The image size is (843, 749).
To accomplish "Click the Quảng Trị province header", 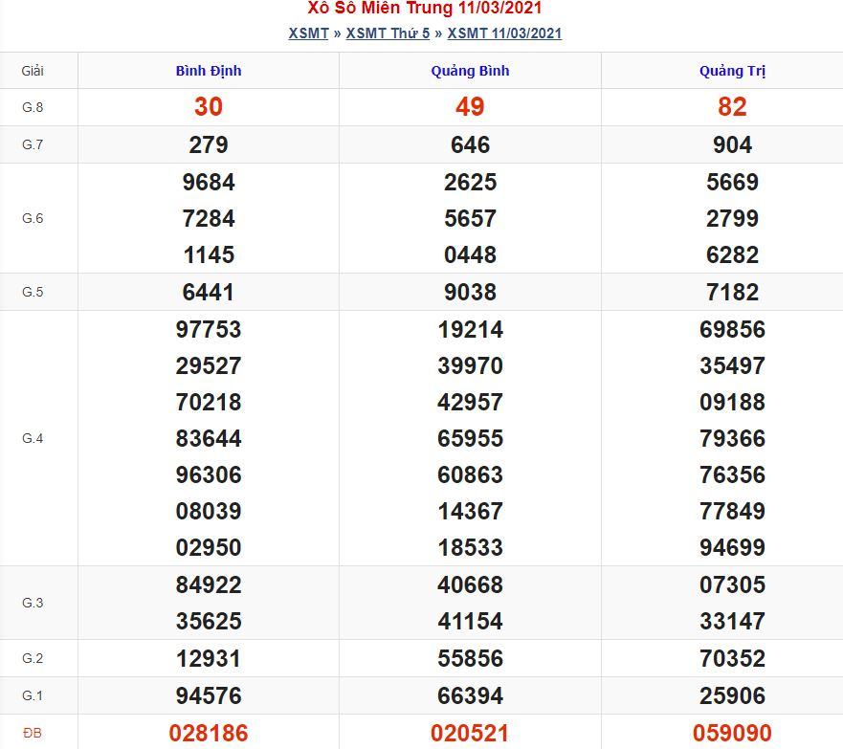I will click(x=732, y=71).
